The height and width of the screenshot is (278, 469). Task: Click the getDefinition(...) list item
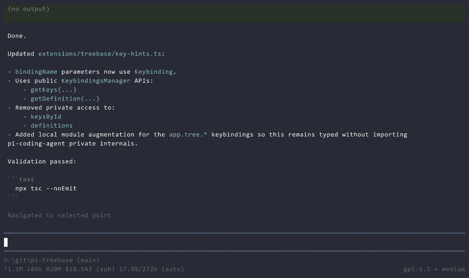[65, 99]
